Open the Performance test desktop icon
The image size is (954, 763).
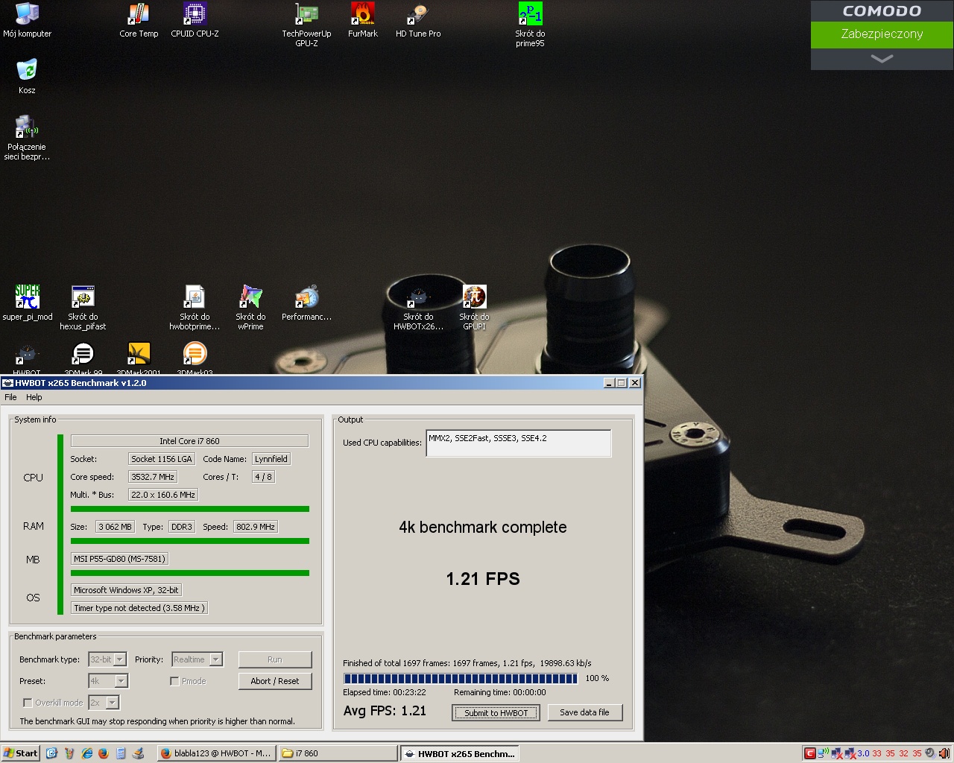(x=306, y=303)
